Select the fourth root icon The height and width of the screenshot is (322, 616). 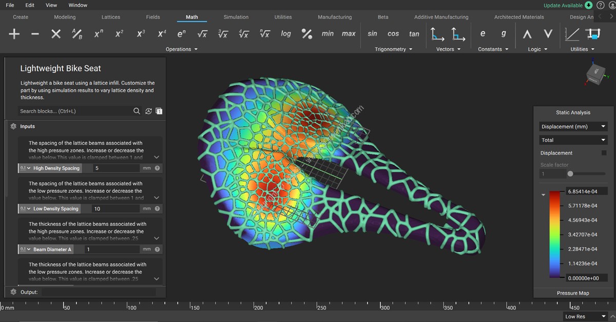pyautogui.click(x=244, y=34)
